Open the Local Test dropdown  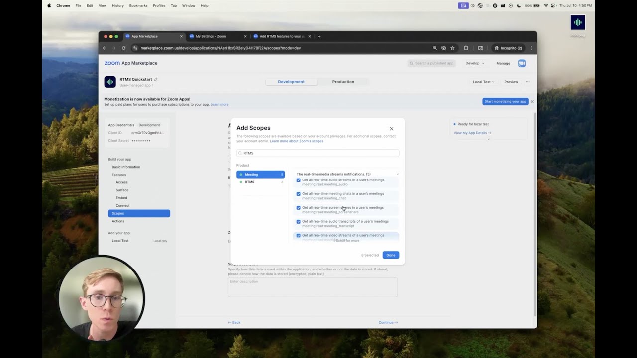[483, 82]
